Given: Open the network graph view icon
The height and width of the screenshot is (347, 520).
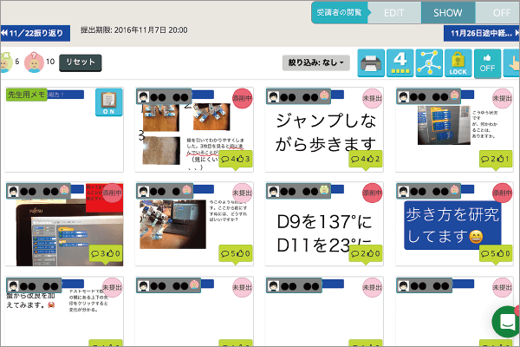Looking at the screenshot, I should (429, 64).
